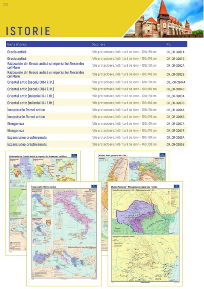Viewport: 204px width, 289px height.
Task: Click the 160x120 cm description in row 3205A
Action: point(124,137)
